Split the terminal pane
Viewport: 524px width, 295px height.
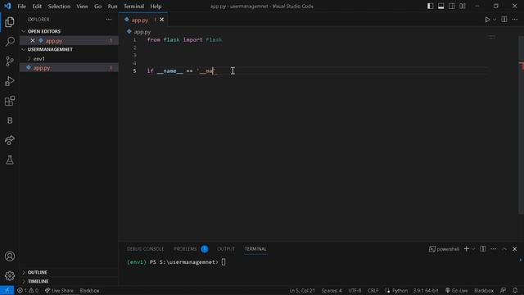(x=483, y=249)
